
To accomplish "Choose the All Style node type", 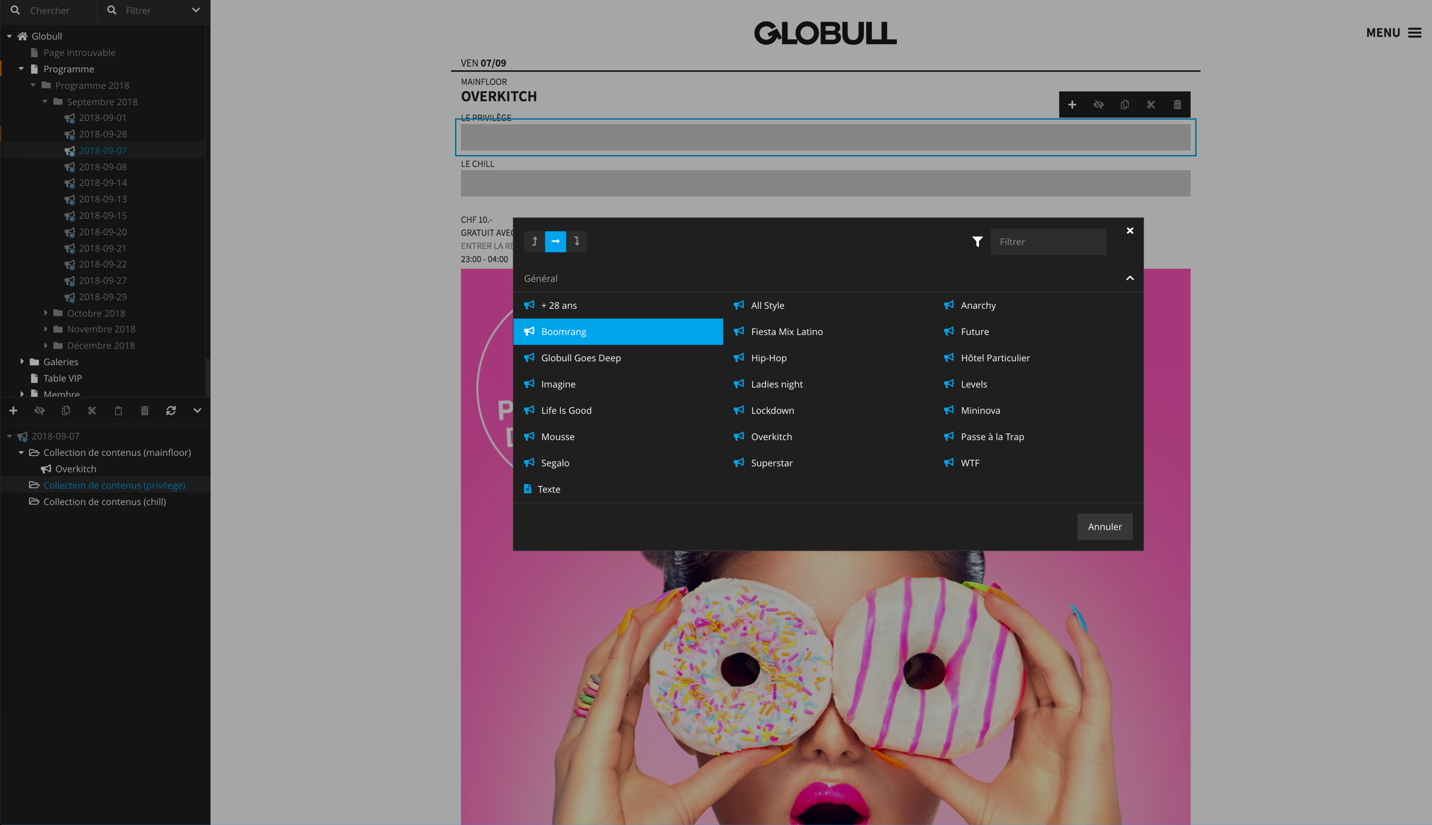I will 828,305.
